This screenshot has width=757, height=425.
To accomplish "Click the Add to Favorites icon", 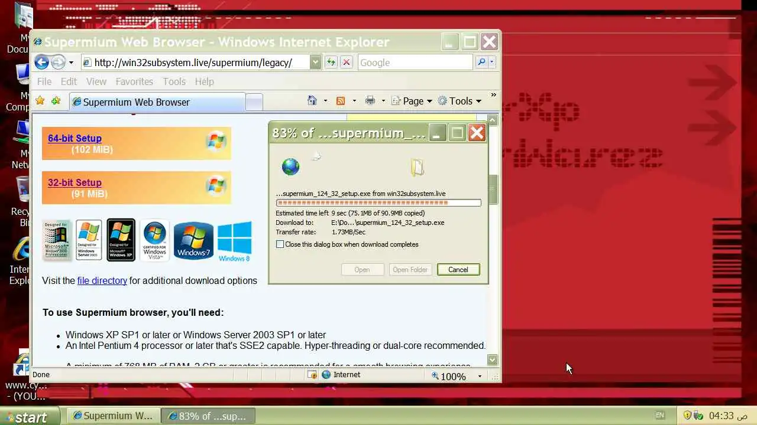I will coord(56,101).
